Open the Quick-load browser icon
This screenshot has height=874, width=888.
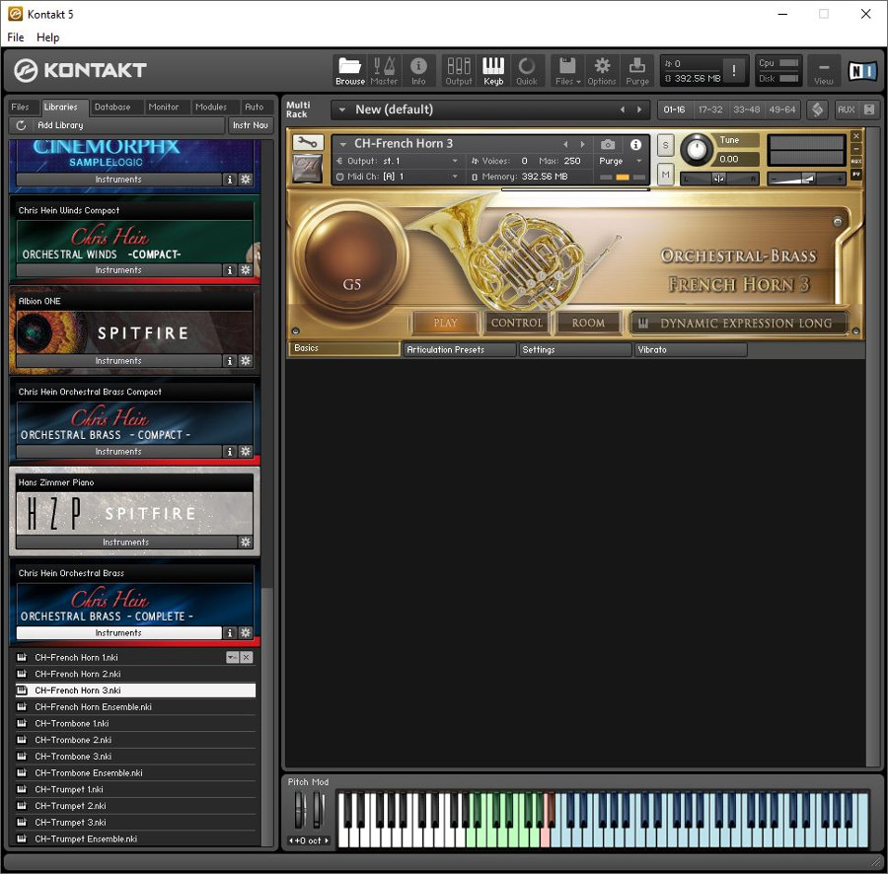click(527, 71)
